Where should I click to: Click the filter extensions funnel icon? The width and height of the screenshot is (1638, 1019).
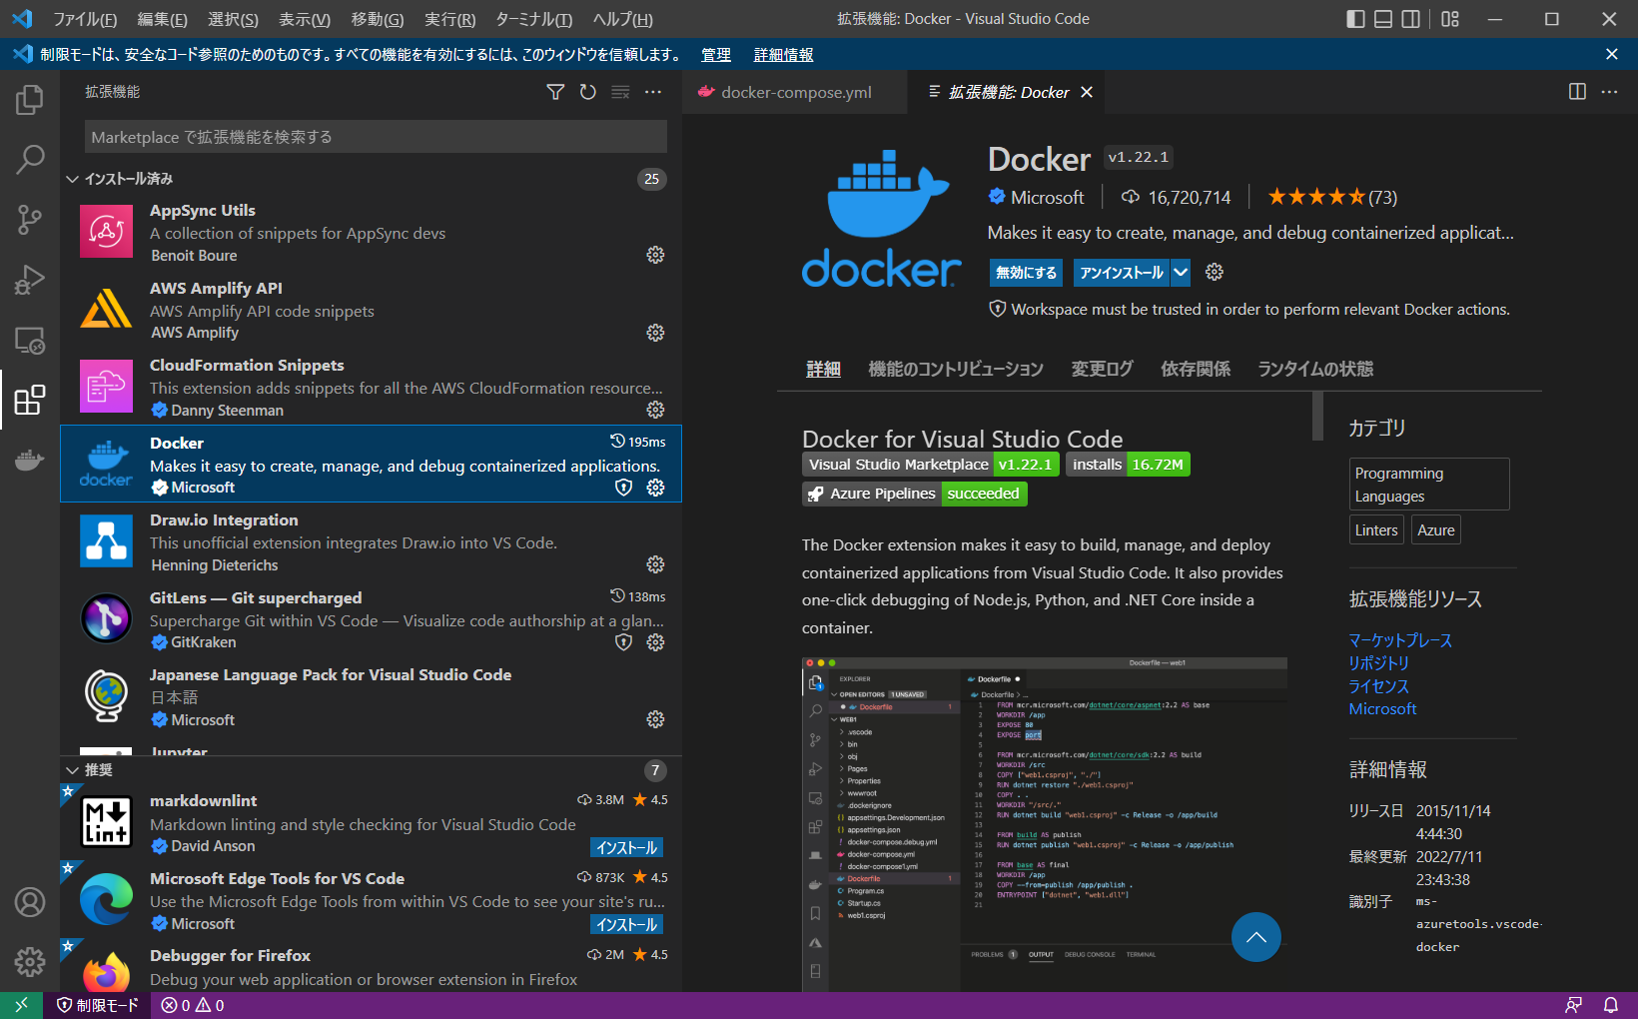555,91
